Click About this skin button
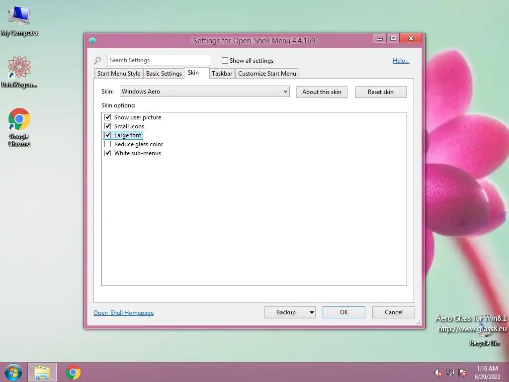The width and height of the screenshot is (509, 382). tap(322, 92)
